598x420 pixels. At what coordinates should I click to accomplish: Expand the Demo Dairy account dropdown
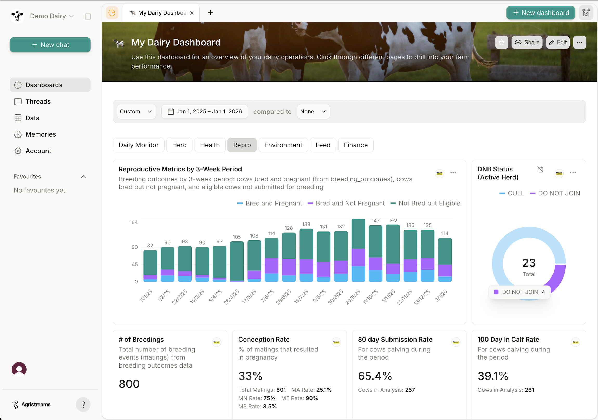[x=52, y=16]
